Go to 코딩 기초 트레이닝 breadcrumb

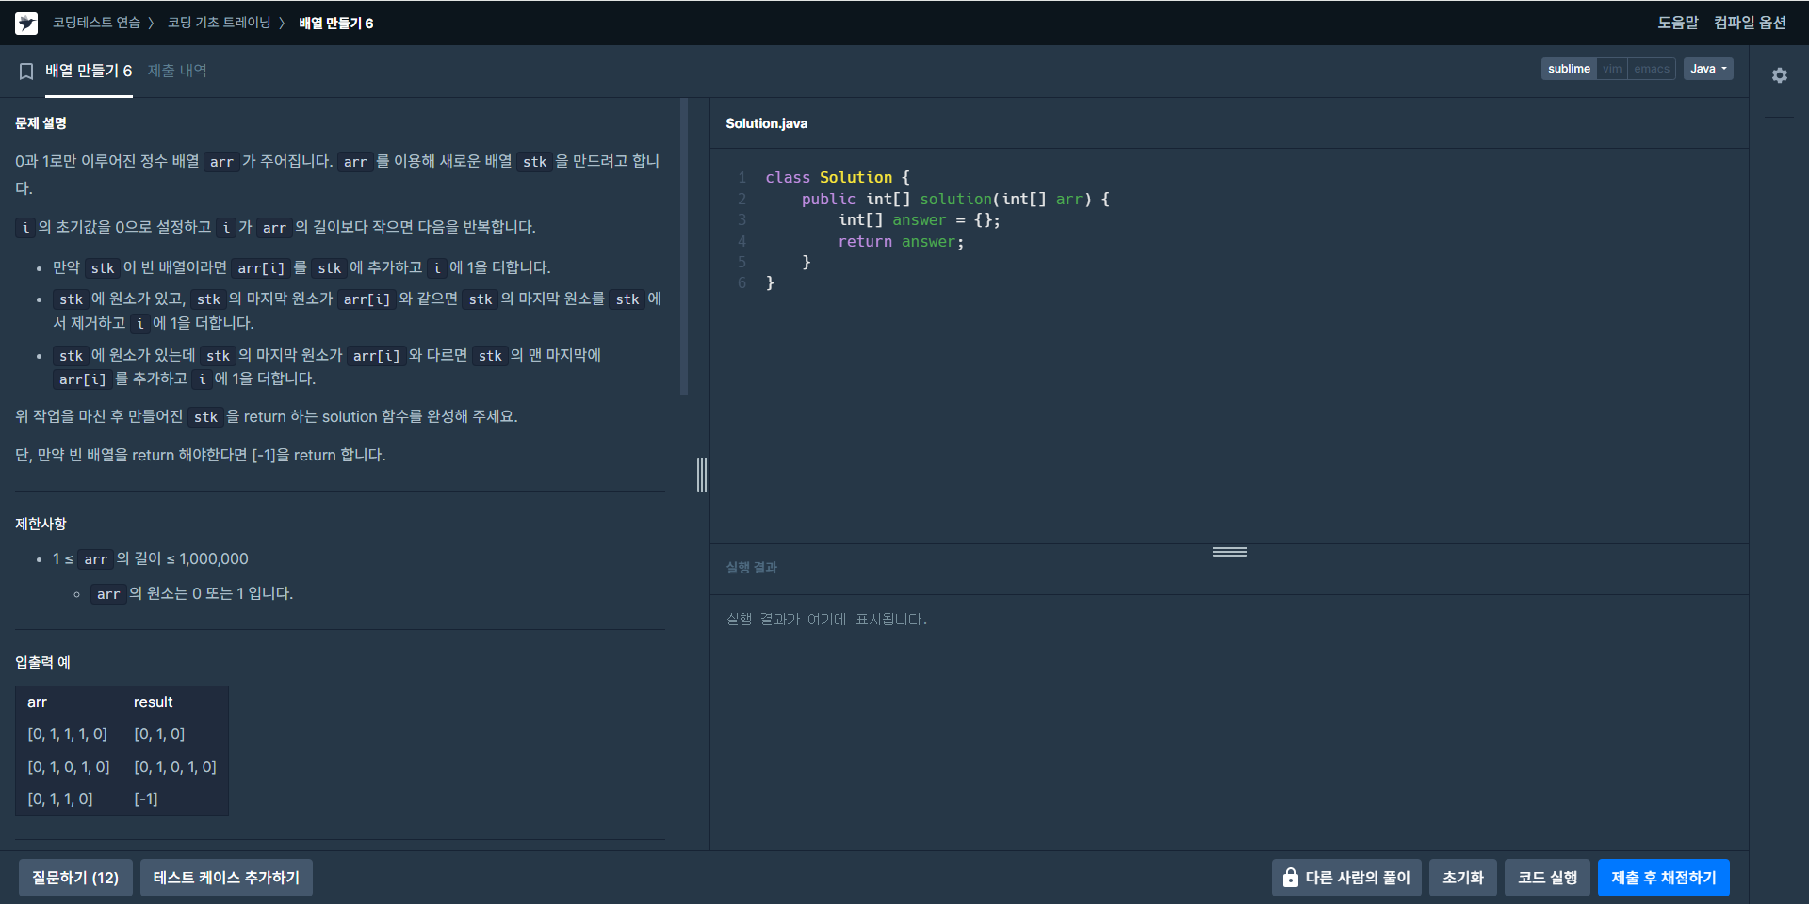219,23
